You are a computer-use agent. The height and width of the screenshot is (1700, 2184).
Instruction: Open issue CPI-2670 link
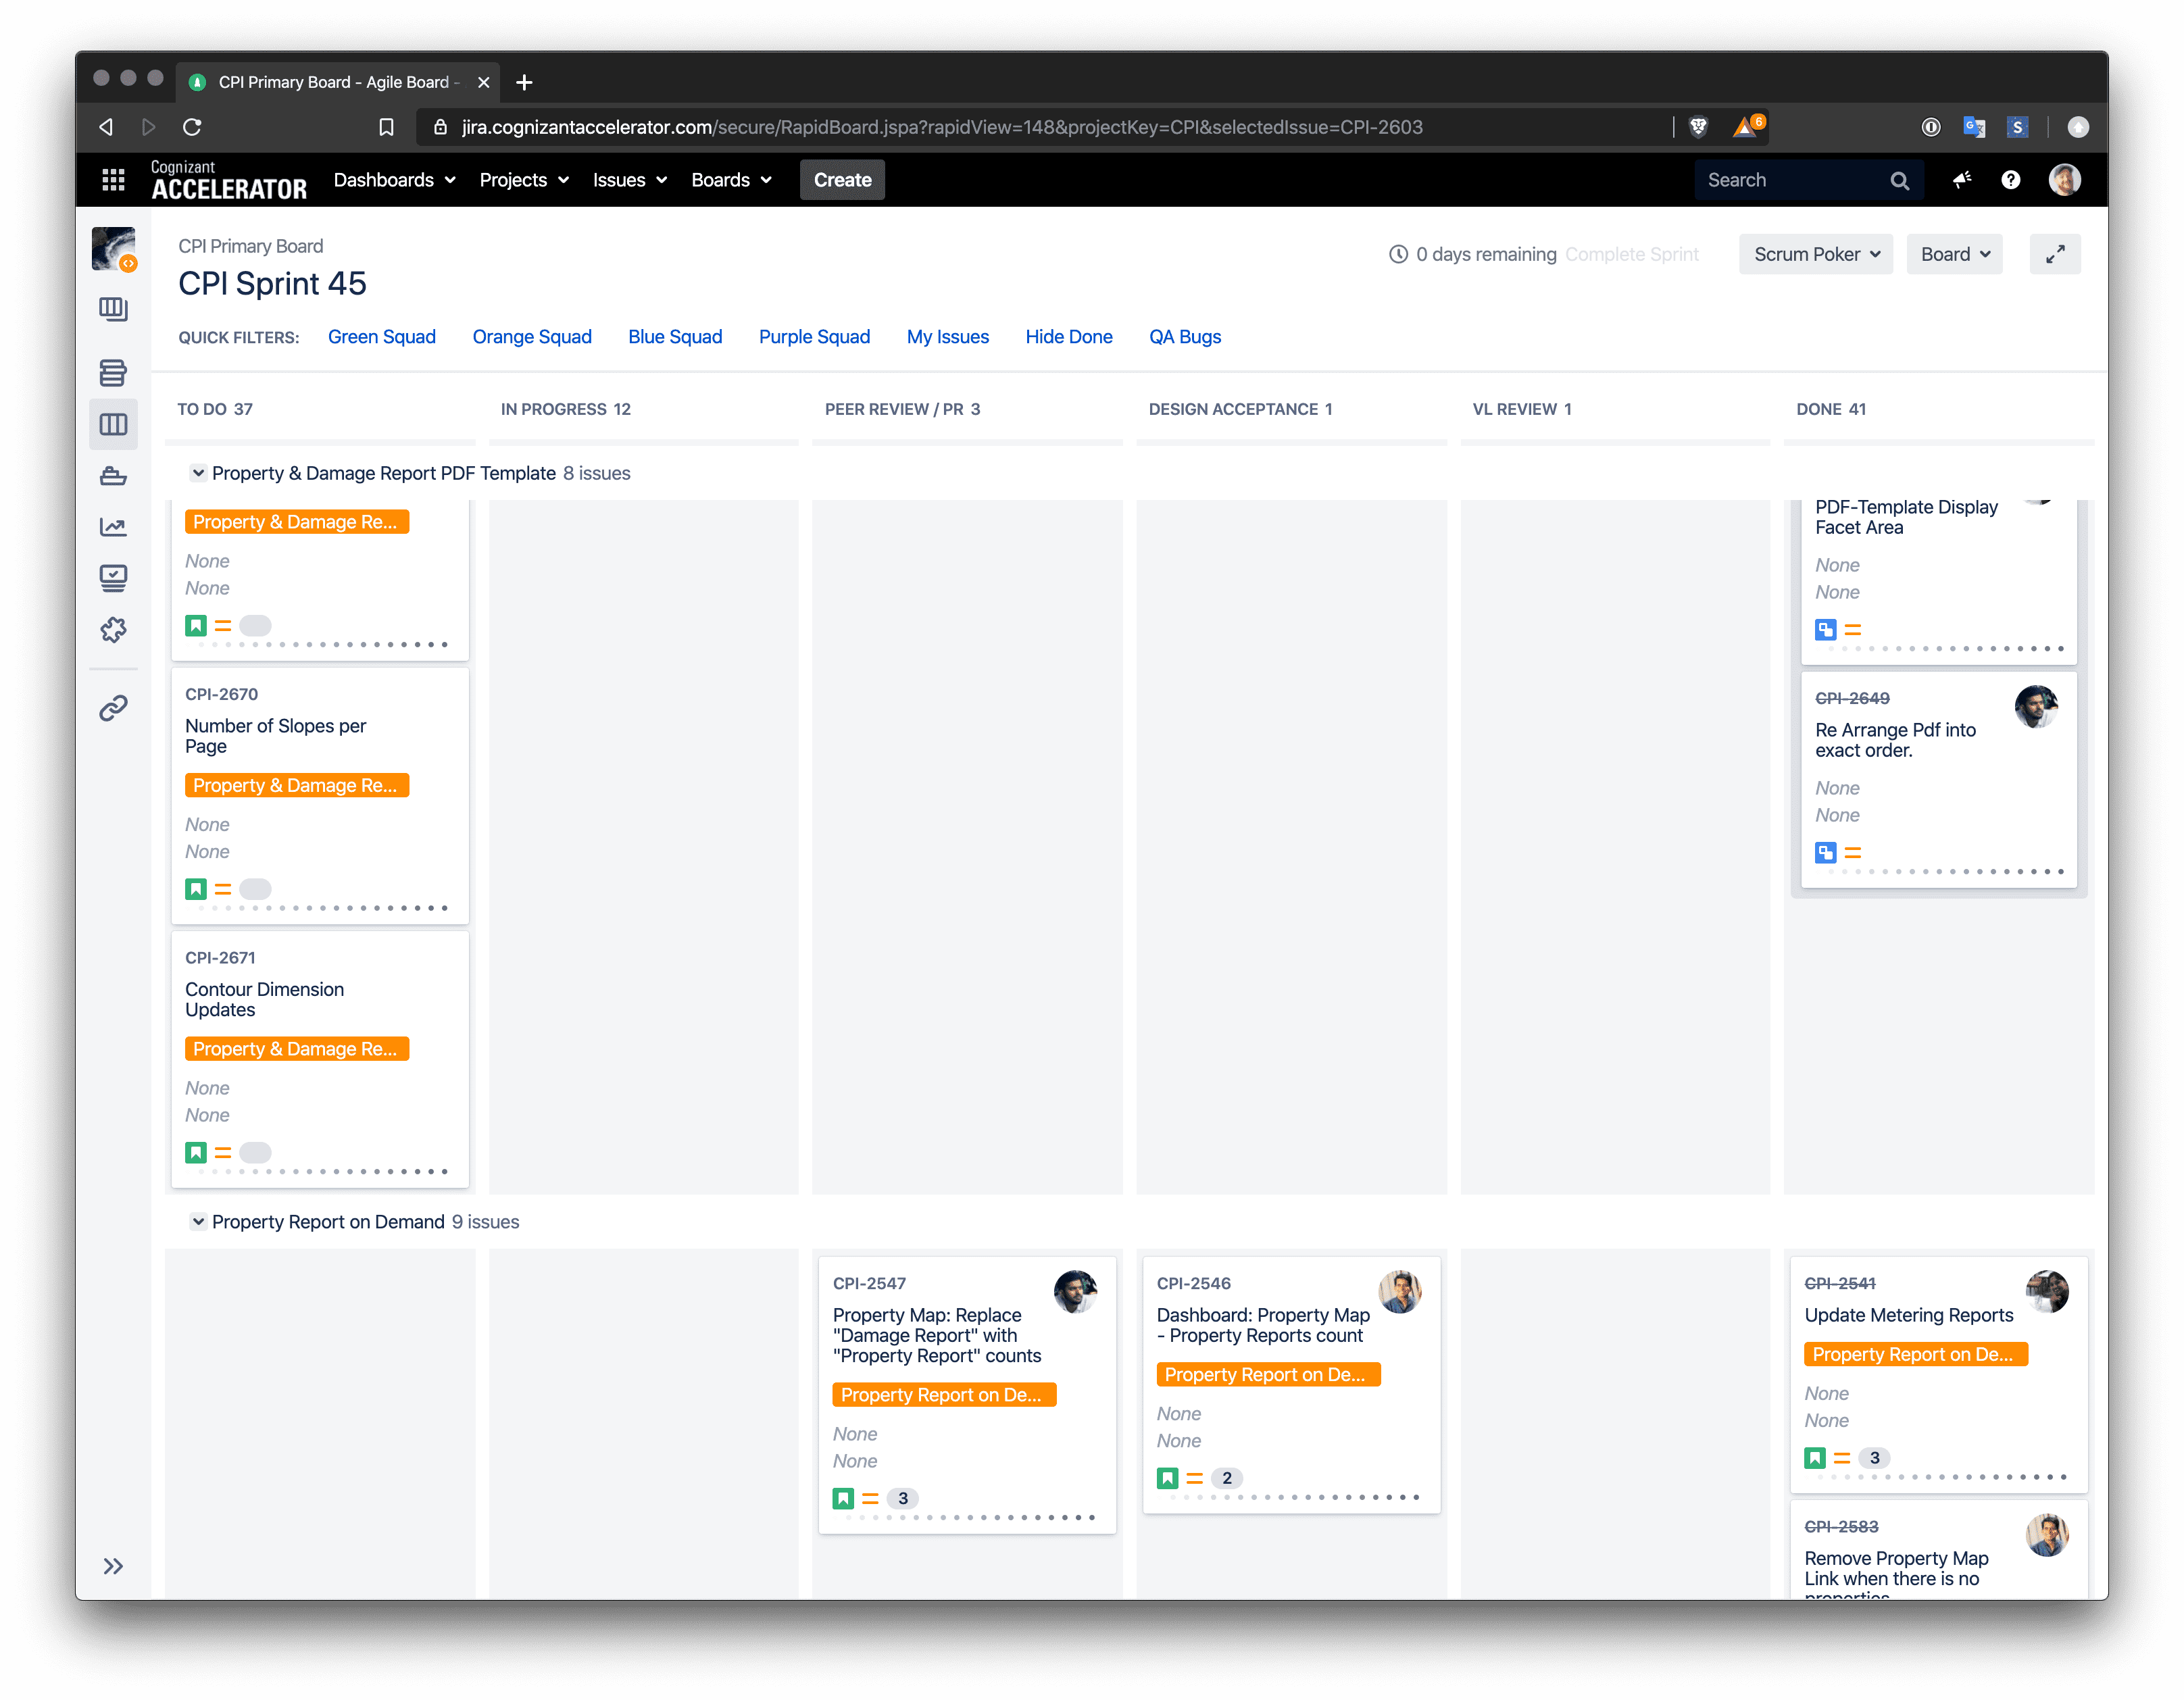coord(221,694)
